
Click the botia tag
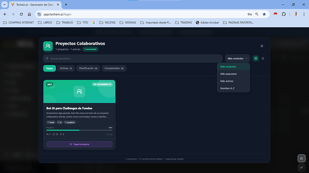click(51, 122)
